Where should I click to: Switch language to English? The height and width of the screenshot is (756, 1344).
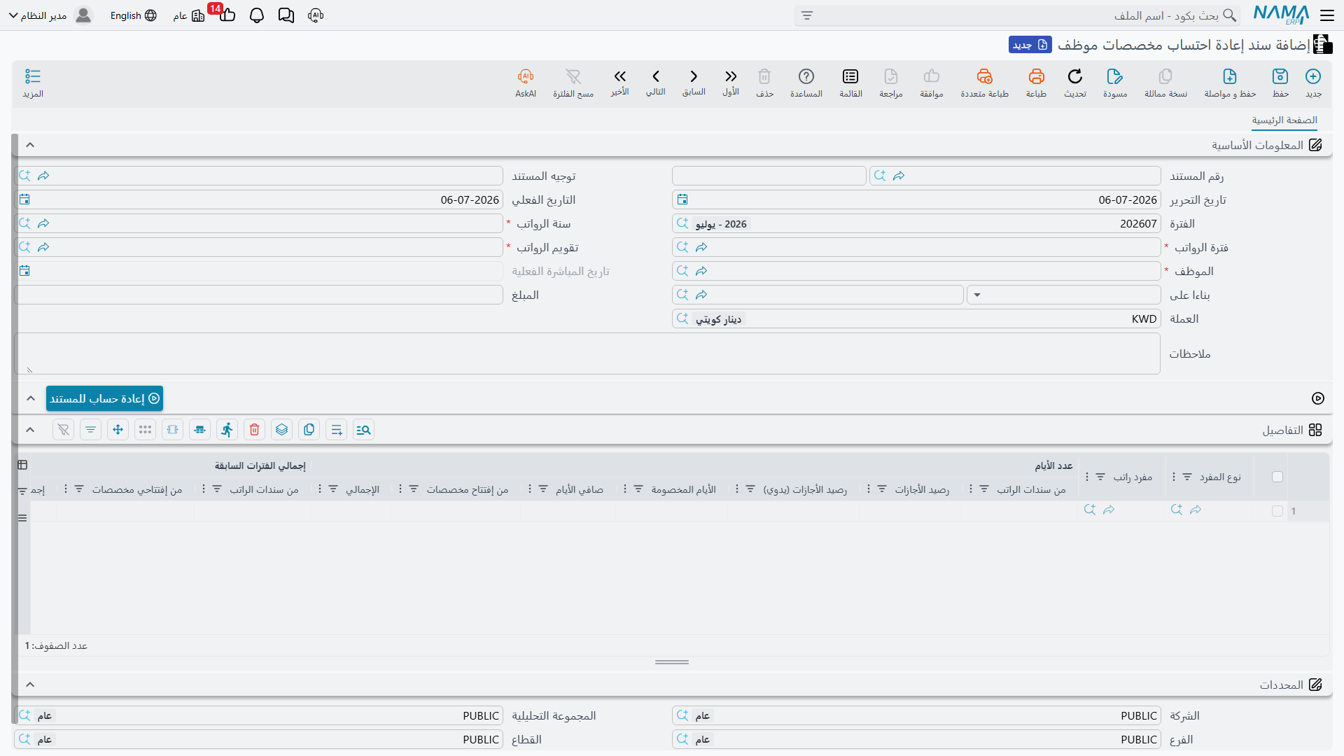(x=133, y=15)
